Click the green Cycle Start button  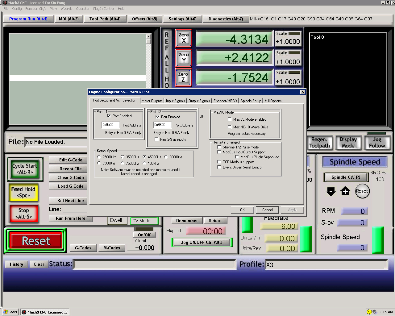25,169
